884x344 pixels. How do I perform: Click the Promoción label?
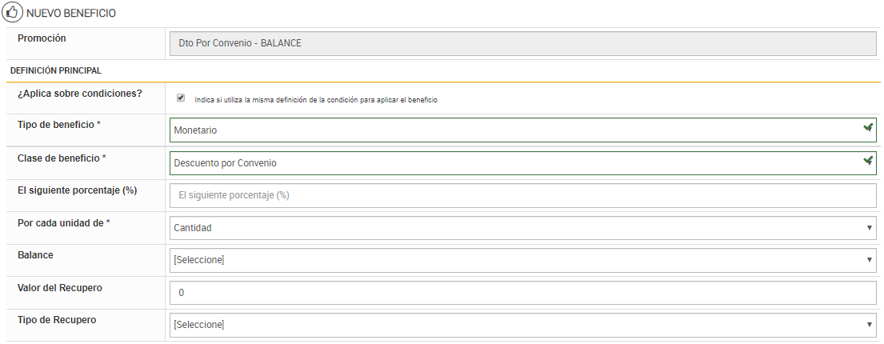[x=42, y=38]
